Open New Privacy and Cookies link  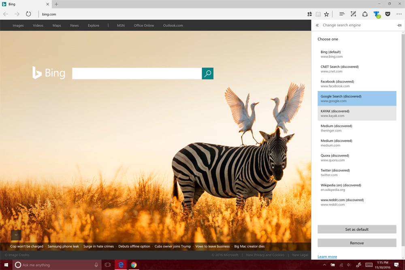265,255
